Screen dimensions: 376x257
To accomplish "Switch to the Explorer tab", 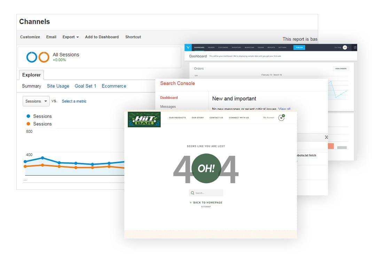I will (x=31, y=75).
